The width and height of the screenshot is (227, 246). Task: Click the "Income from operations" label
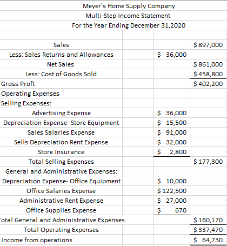[37, 240]
